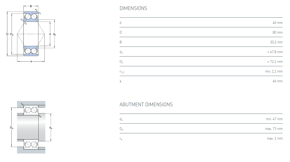
Task: Click the ≈ 72.1 mm value
Action: (x=275, y=62)
